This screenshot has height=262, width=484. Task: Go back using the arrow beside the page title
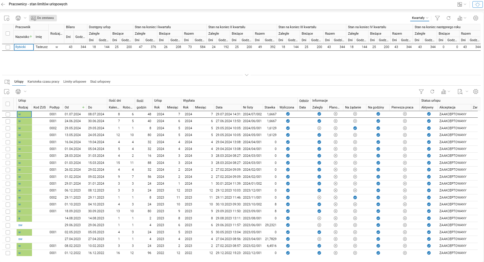point(3,4)
